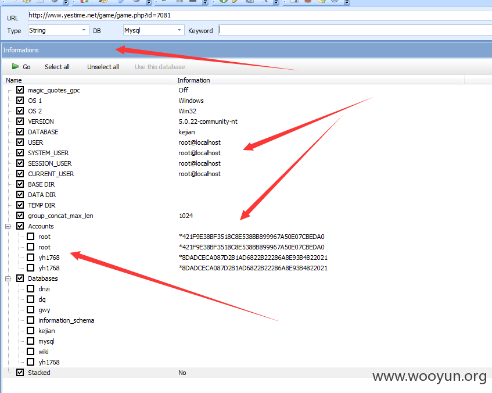Select the Databases tree label
This screenshot has width=492, height=393.
pos(42,278)
